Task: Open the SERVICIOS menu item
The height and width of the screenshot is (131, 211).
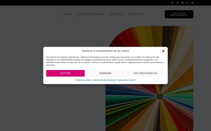Action: [x=116, y=14]
